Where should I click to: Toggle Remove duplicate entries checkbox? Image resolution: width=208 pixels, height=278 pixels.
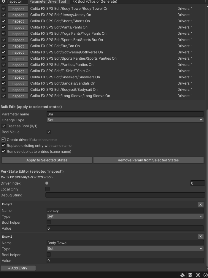click(x=4, y=151)
